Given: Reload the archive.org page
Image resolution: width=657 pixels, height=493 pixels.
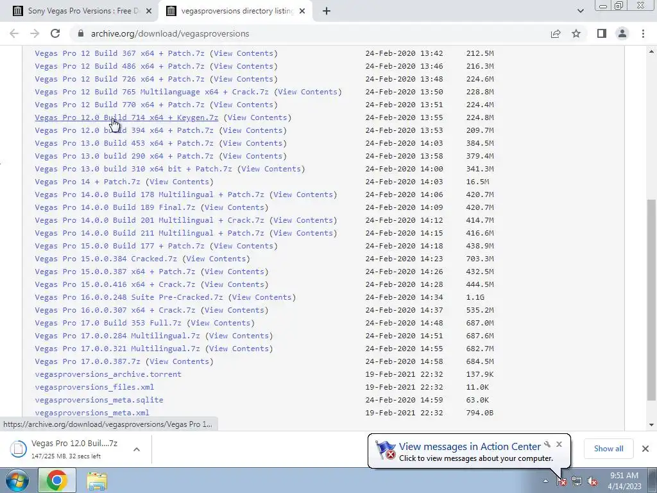Looking at the screenshot, I should coord(55,33).
